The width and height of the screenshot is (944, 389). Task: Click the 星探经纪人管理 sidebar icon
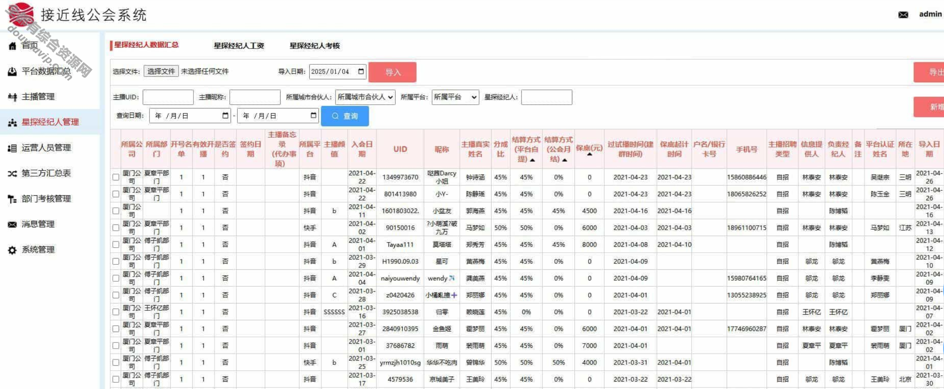coord(12,122)
